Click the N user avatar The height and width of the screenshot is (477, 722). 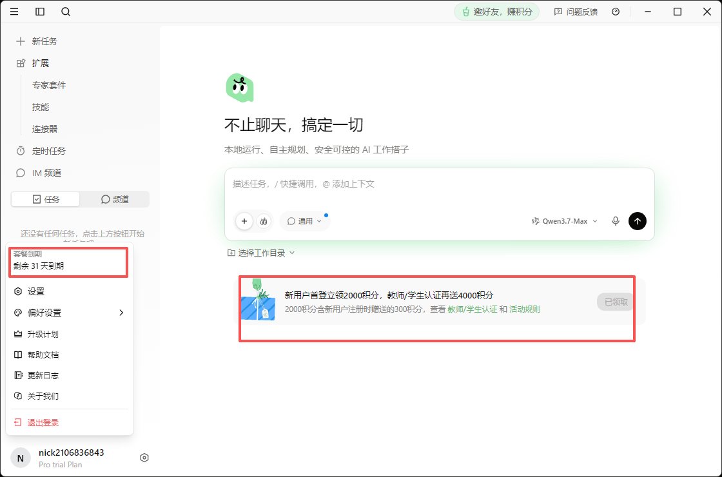coord(20,458)
